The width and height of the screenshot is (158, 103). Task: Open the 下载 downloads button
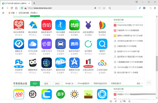(123, 101)
